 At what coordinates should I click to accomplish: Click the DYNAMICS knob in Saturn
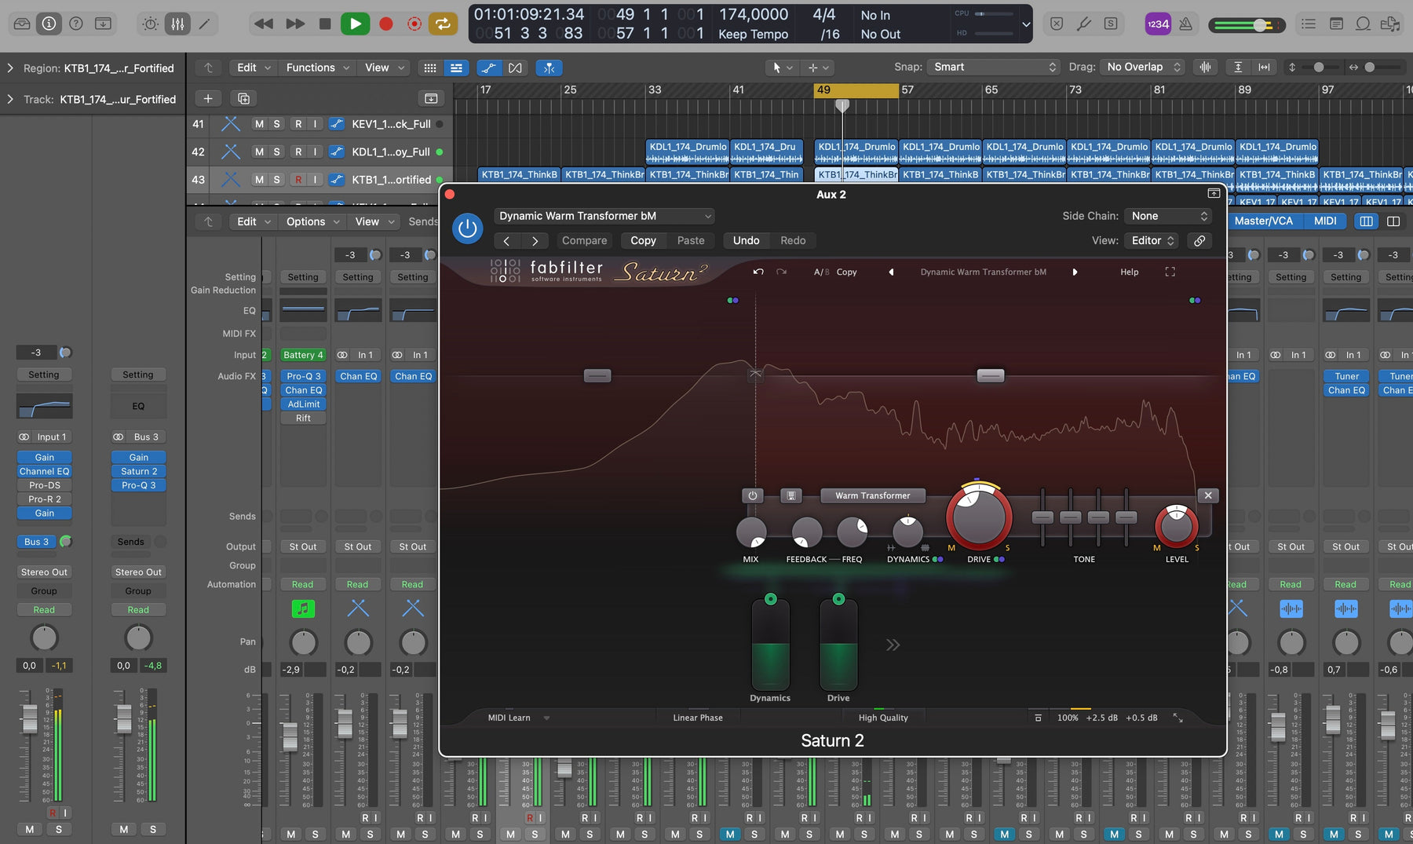pyautogui.click(x=907, y=532)
